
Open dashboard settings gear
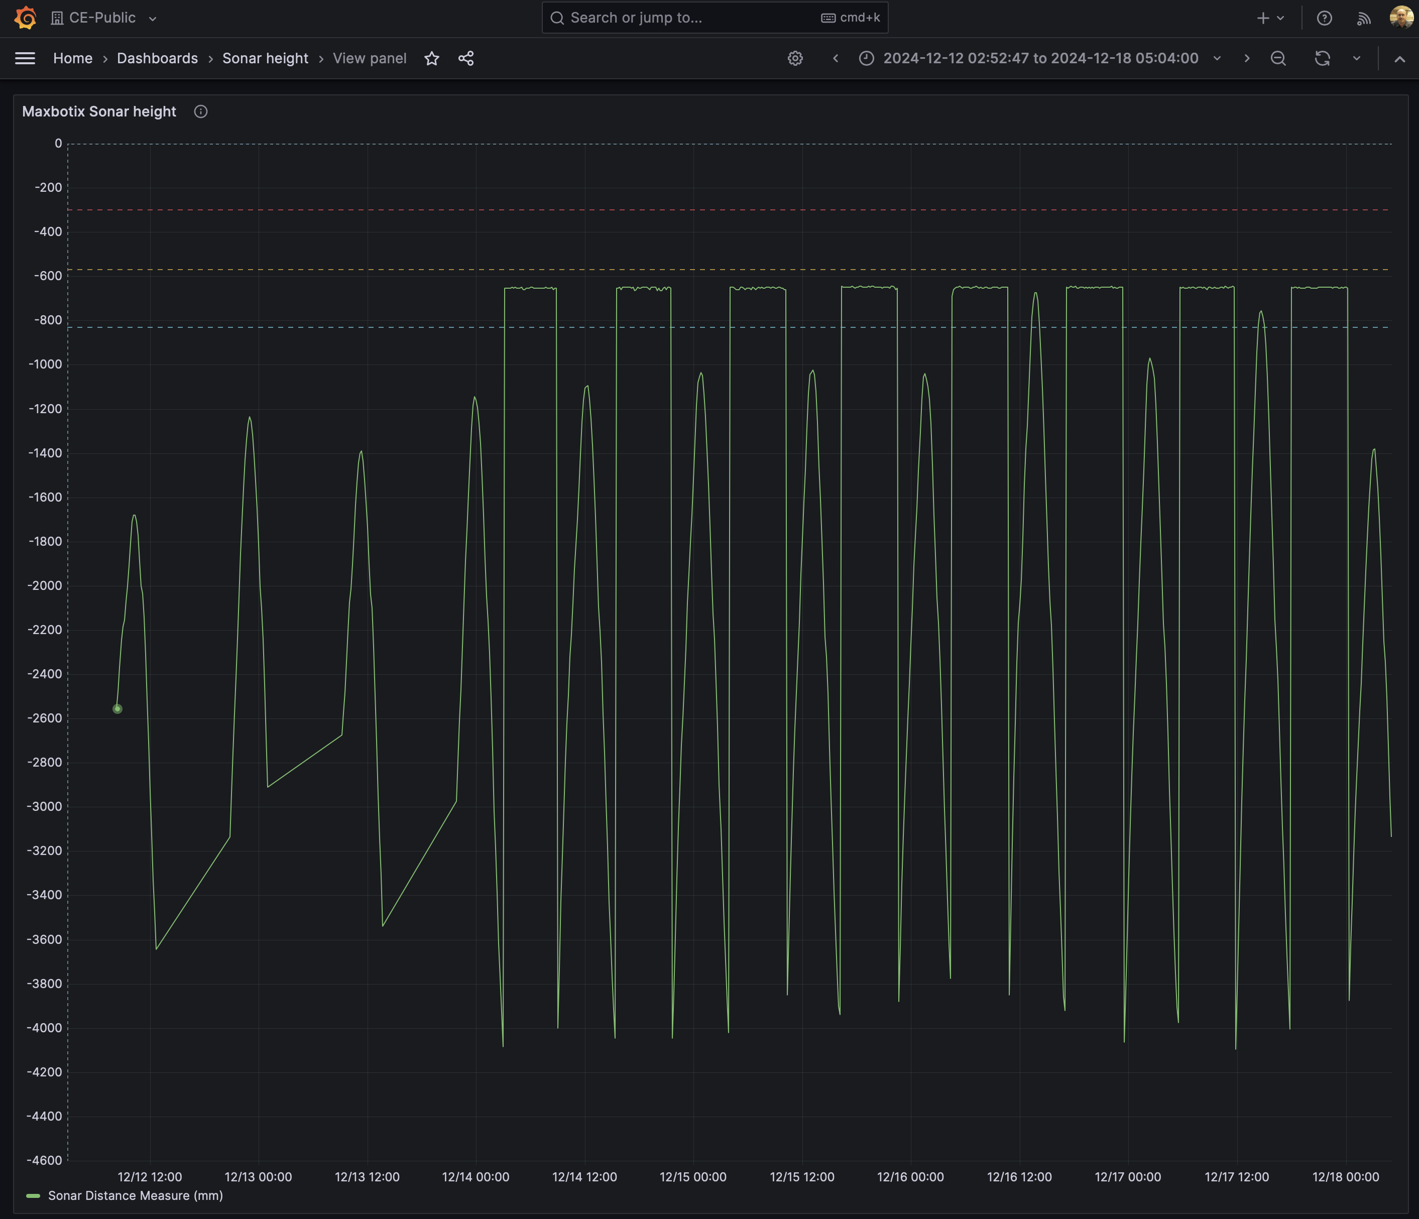[x=794, y=58]
